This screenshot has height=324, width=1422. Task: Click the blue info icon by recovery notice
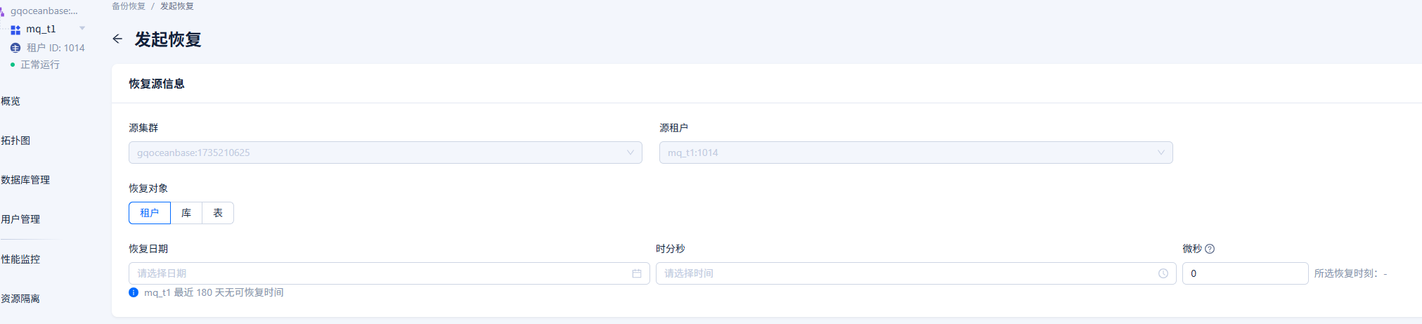(134, 292)
